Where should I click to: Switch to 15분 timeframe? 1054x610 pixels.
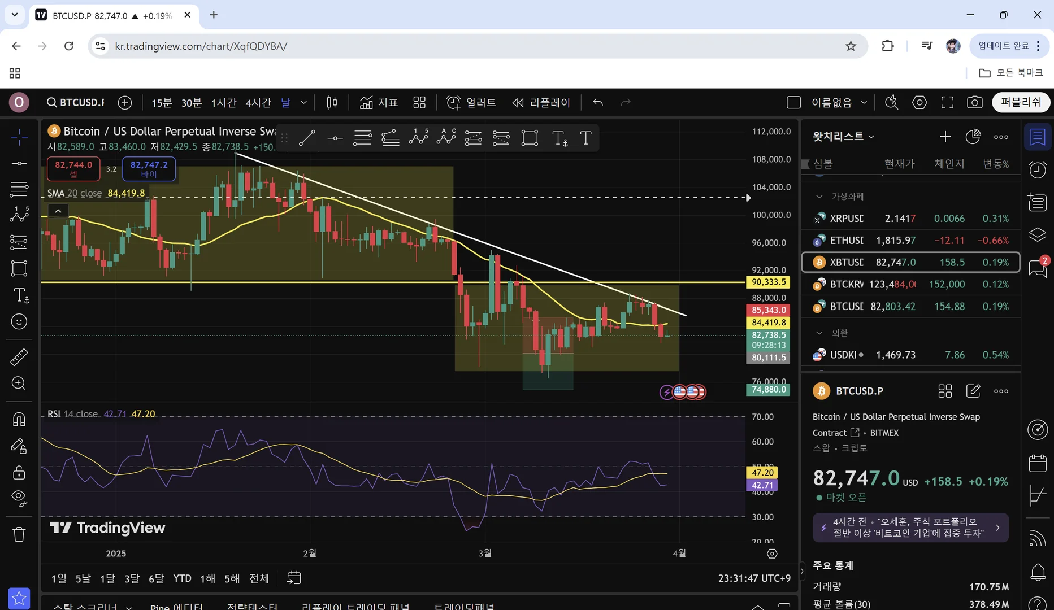162,102
